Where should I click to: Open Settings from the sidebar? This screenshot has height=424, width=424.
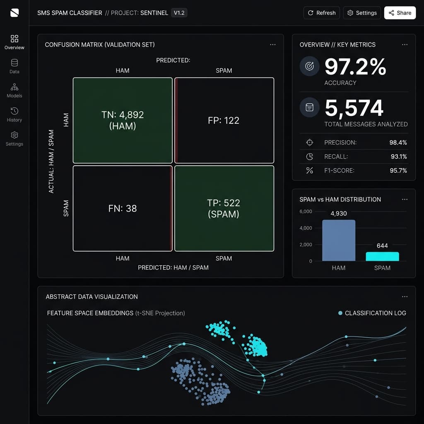(14, 139)
